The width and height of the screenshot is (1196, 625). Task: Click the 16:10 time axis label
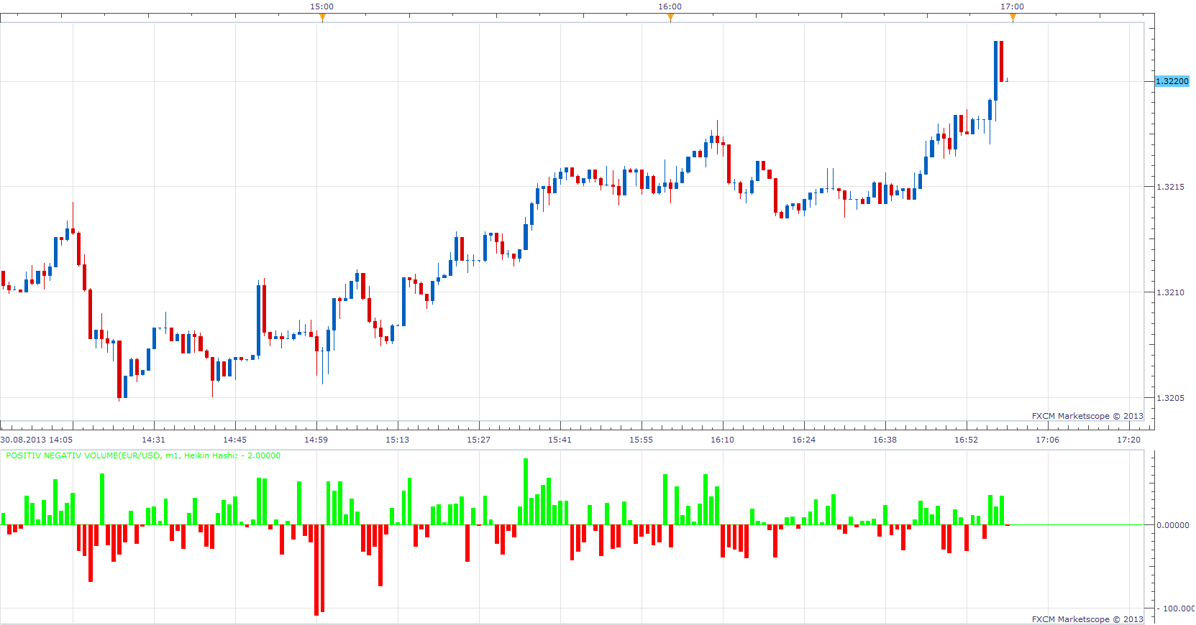722,440
